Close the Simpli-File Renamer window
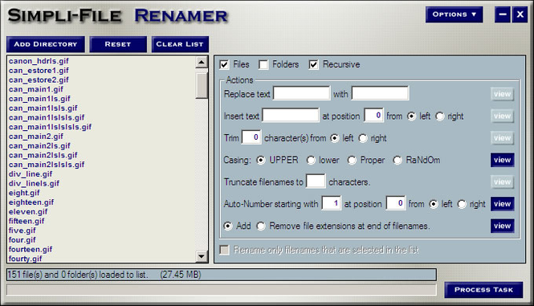The image size is (534, 306). tap(520, 14)
